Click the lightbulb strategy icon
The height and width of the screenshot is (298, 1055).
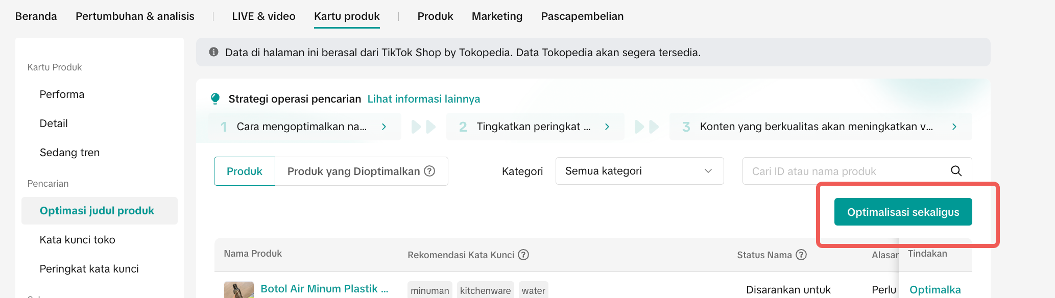click(x=215, y=98)
